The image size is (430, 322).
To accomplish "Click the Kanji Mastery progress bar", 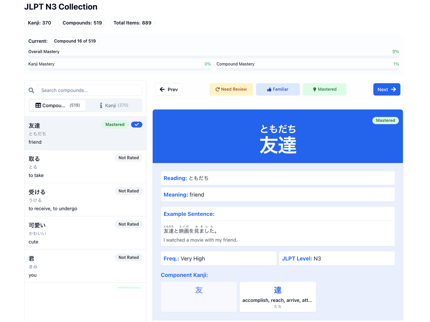I will pos(120,69).
